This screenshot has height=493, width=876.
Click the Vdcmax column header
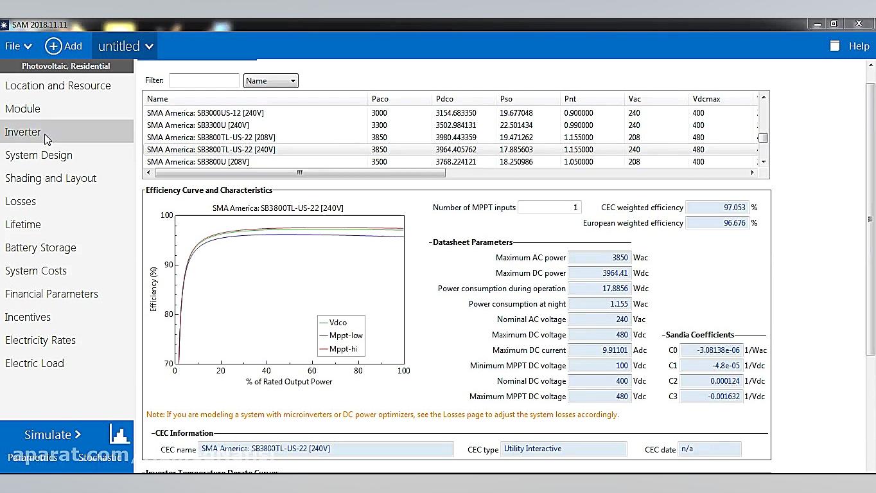[x=721, y=99]
